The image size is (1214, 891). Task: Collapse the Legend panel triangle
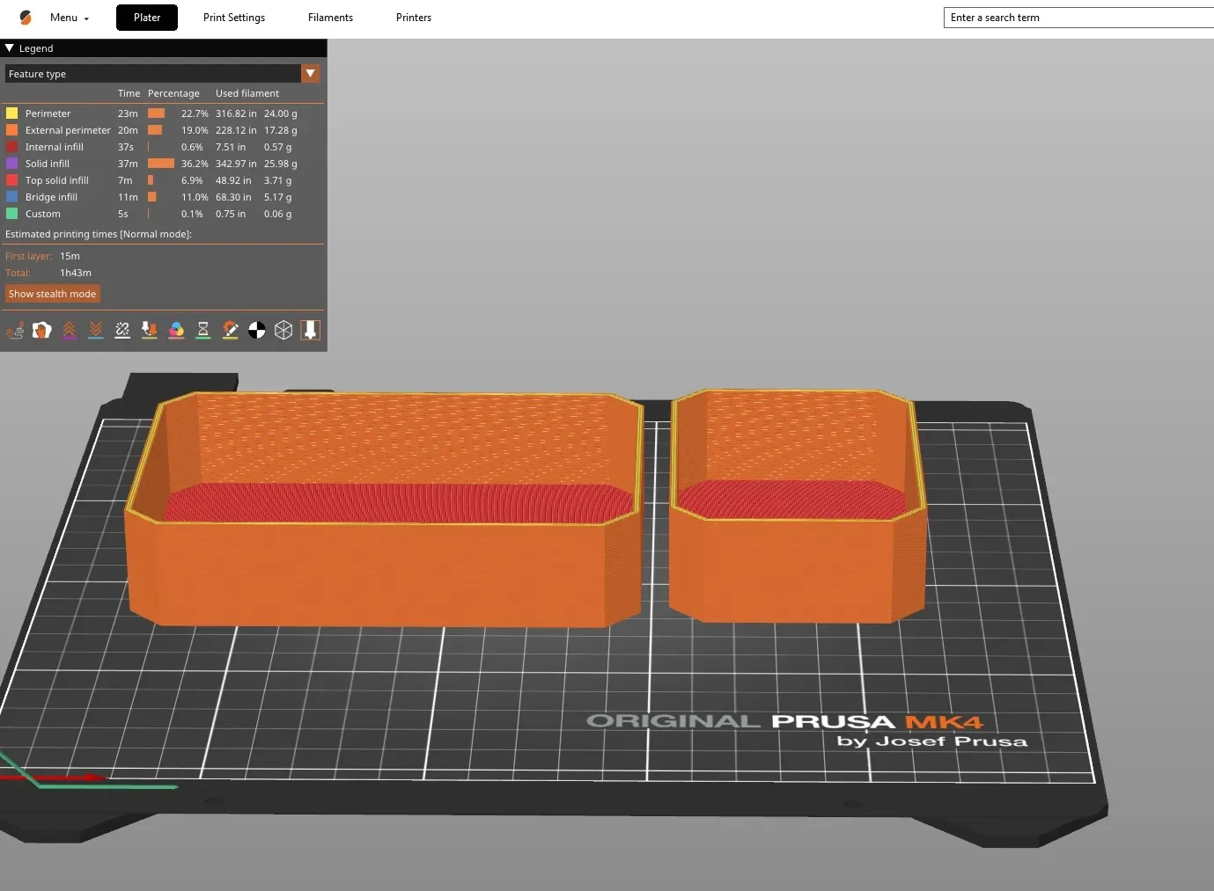[10, 48]
